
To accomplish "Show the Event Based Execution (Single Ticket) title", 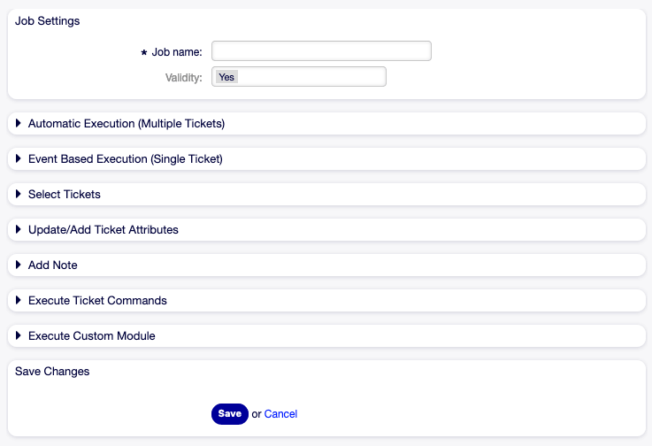I will tap(125, 159).
